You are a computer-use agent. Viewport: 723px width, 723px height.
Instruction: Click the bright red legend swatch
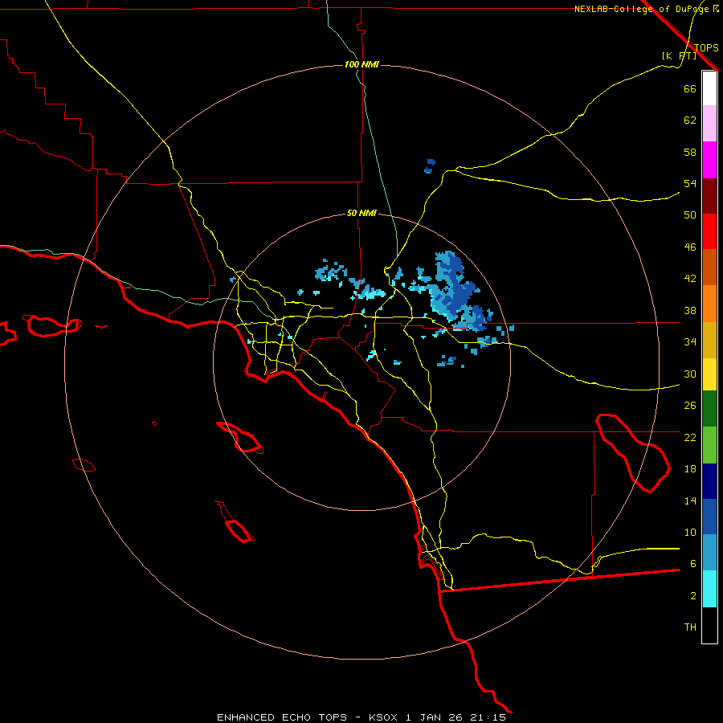709,231
